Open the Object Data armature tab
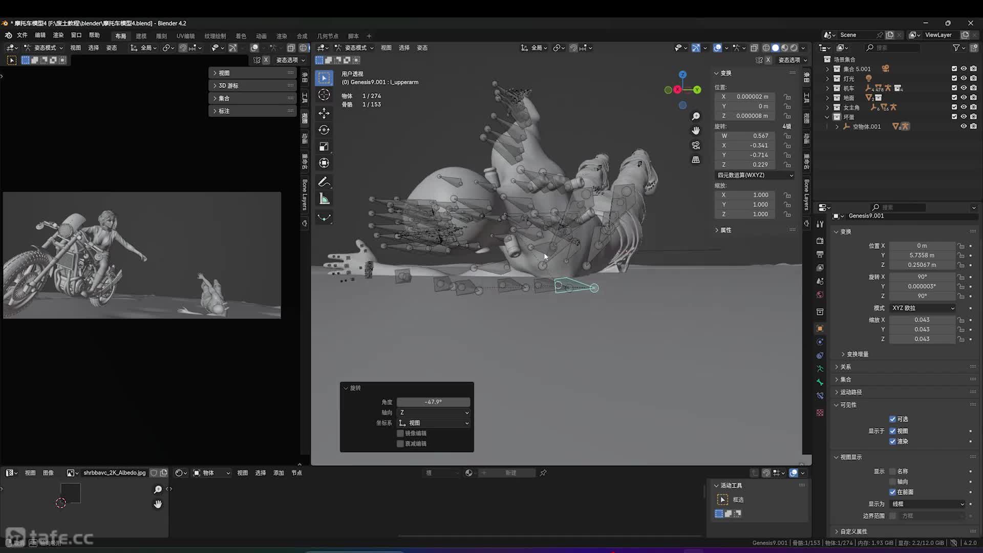Screen dimensions: 983x553 click(x=820, y=369)
